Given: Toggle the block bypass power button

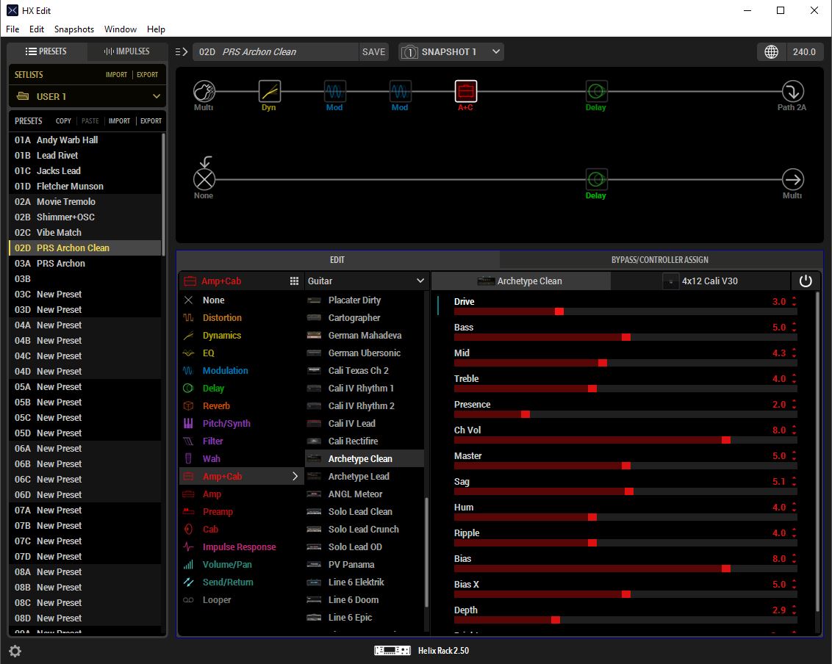Looking at the screenshot, I should click(806, 281).
